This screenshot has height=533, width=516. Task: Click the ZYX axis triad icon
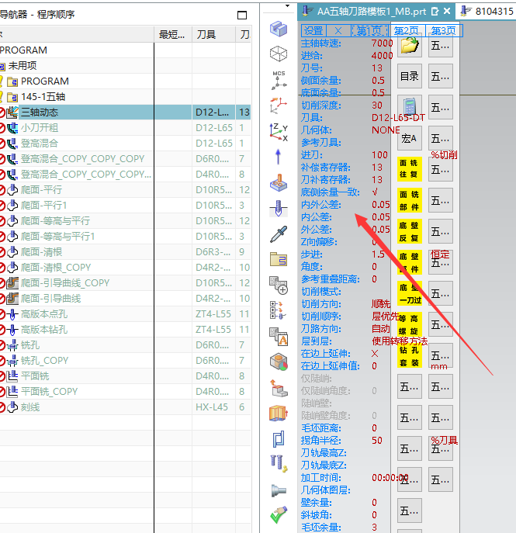coord(279,132)
